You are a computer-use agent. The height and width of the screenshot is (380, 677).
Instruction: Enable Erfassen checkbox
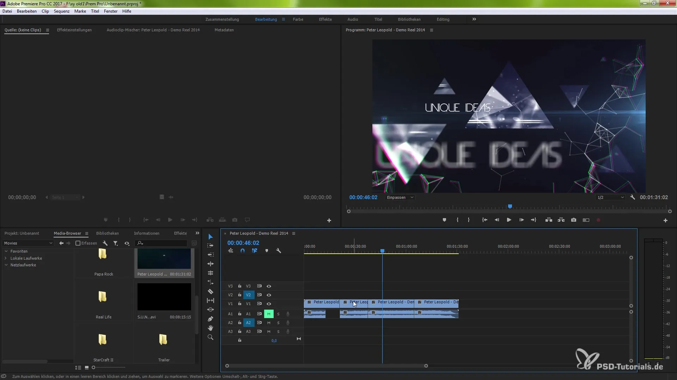[x=78, y=243]
